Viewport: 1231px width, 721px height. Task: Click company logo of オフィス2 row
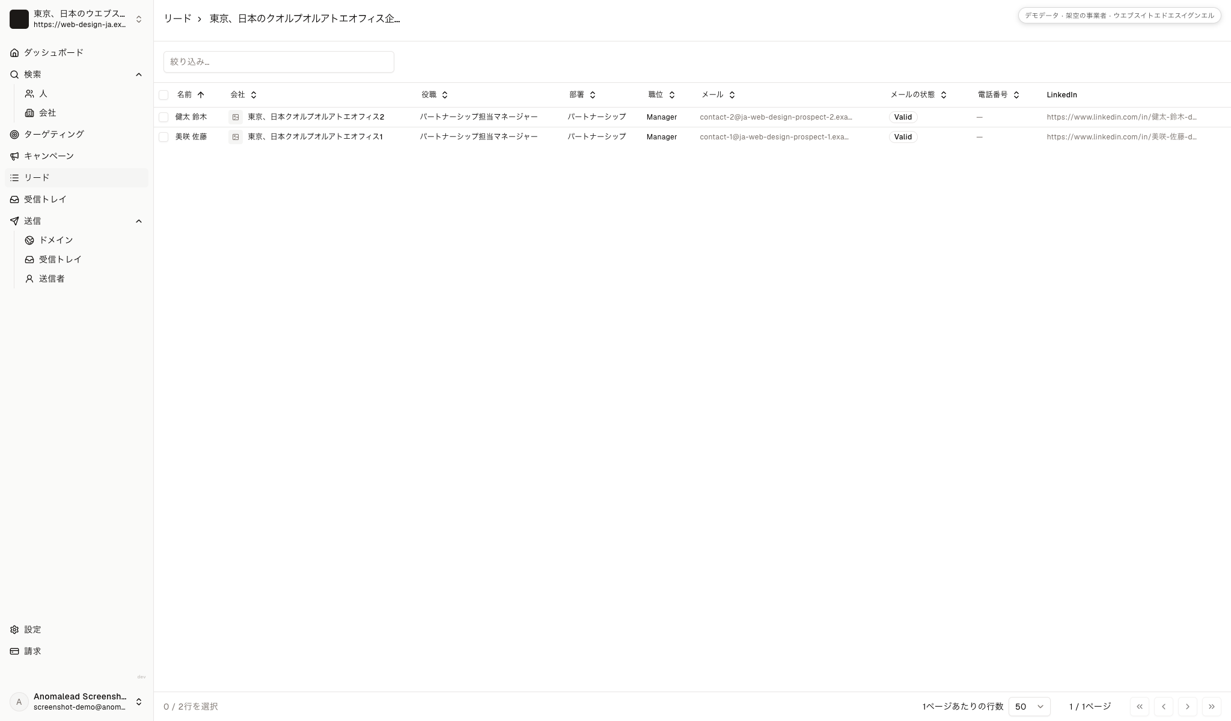click(x=236, y=117)
